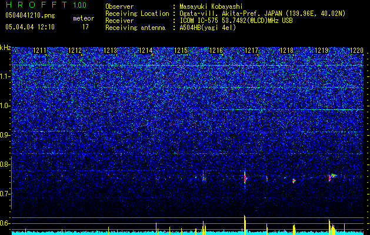Click the meteor count value 17

[x=85, y=27]
